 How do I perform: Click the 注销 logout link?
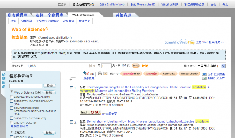coord(213,4)
